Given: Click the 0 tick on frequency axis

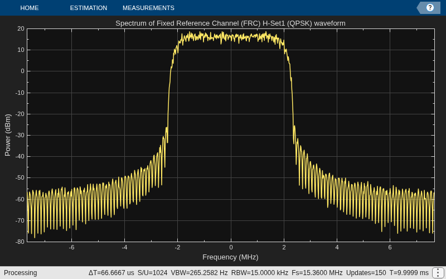Looking at the screenshot, I should tap(231, 247).
